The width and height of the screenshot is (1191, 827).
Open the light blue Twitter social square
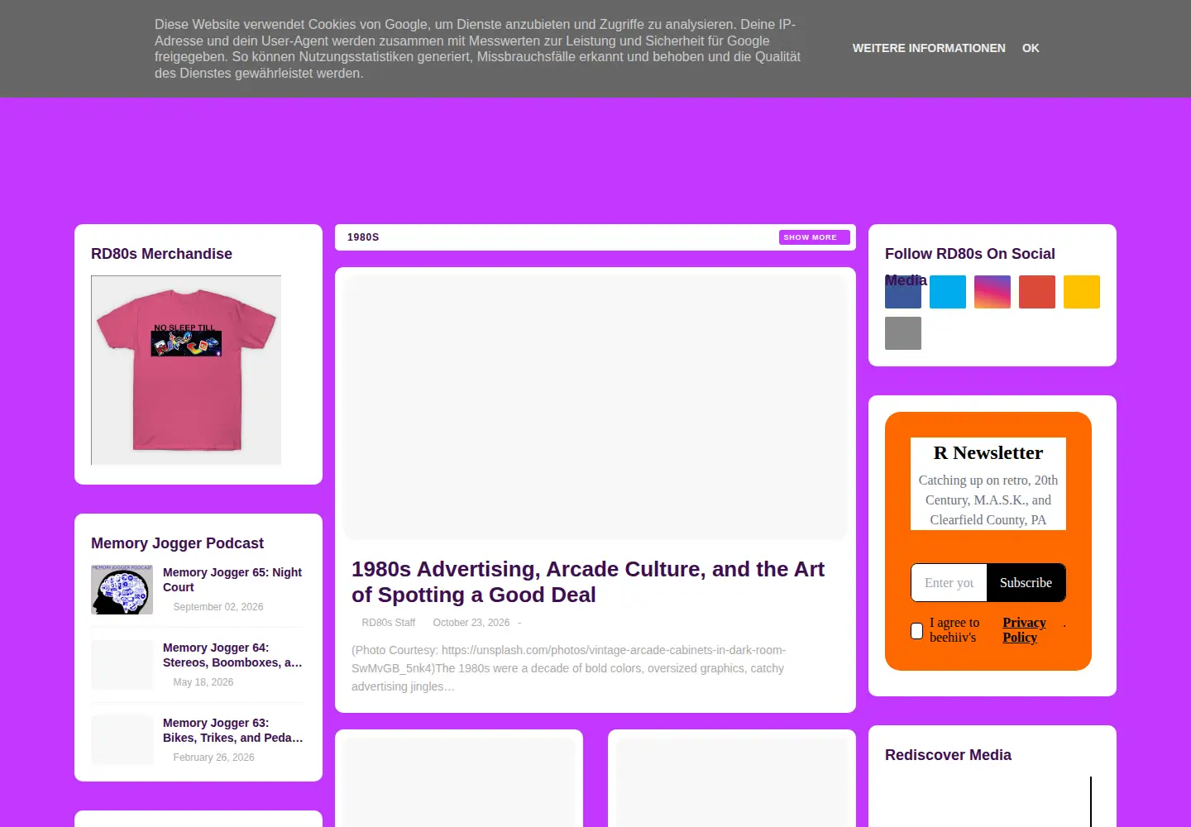tap(948, 292)
